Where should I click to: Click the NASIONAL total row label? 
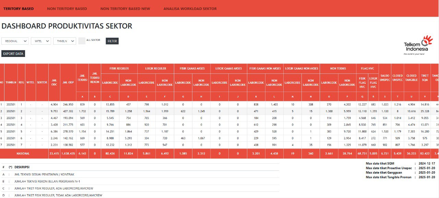click(24, 154)
